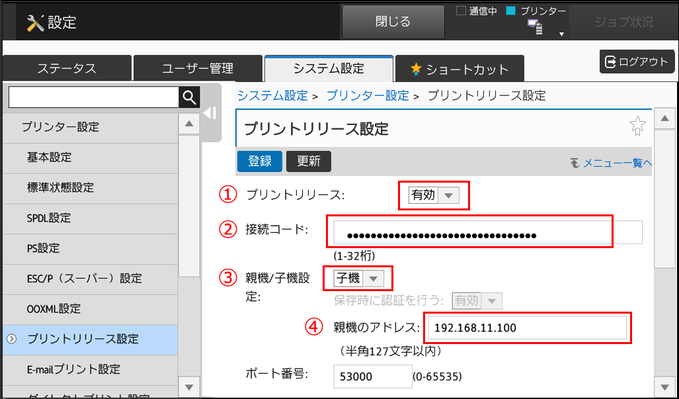Select the システム設定 tab

[x=329, y=68]
